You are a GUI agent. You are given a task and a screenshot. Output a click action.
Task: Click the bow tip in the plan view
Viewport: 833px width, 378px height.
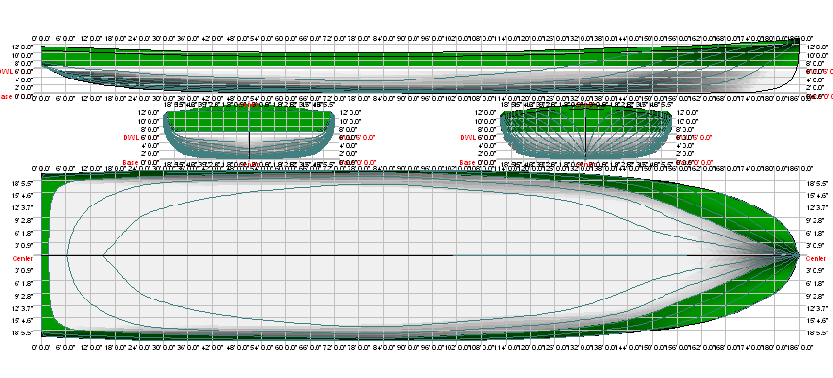click(798, 255)
